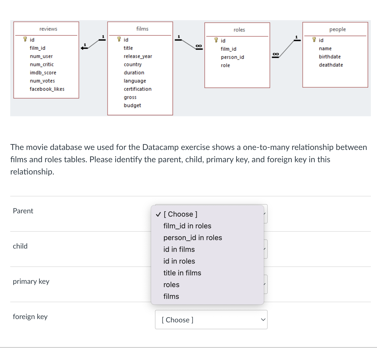Image resolution: width=377 pixels, height=352 pixels.
Task: Open the foreign key Choose dropdown
Action: click(211, 320)
